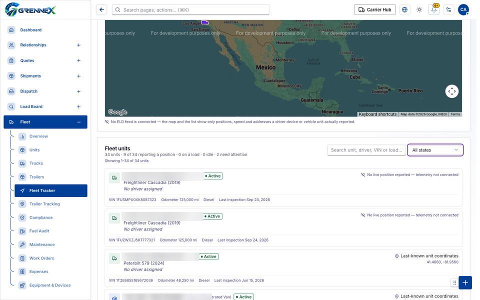Open the CA user avatar menu
The width and height of the screenshot is (480, 300).
point(463,10)
